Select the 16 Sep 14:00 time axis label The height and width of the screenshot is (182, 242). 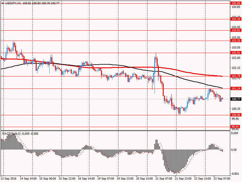(86, 179)
